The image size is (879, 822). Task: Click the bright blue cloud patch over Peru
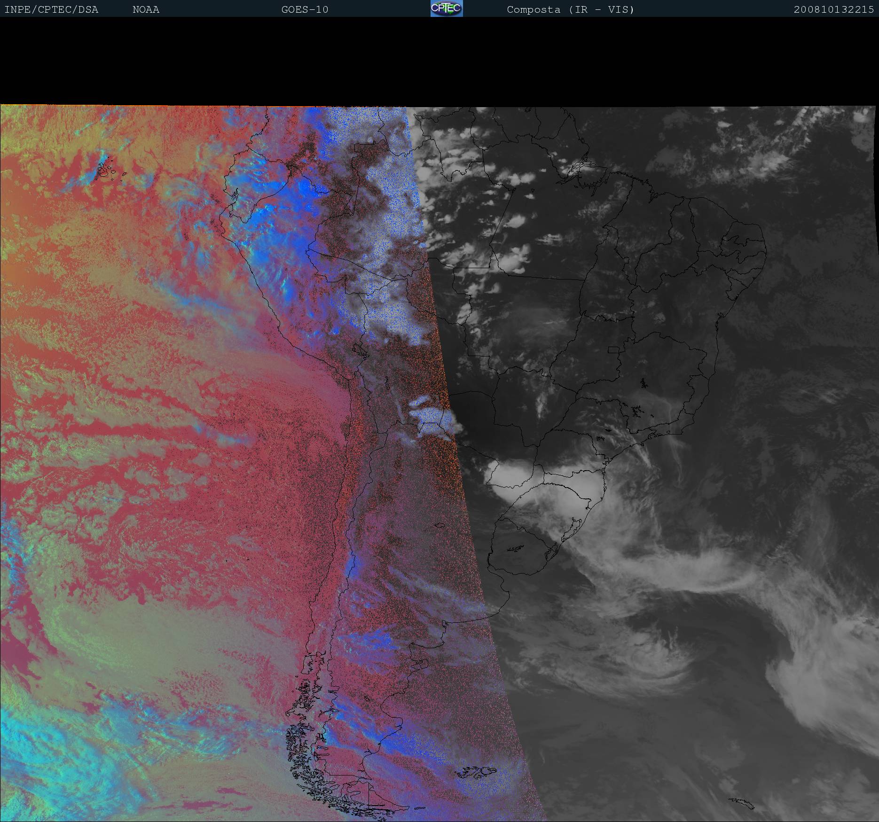click(x=301, y=188)
